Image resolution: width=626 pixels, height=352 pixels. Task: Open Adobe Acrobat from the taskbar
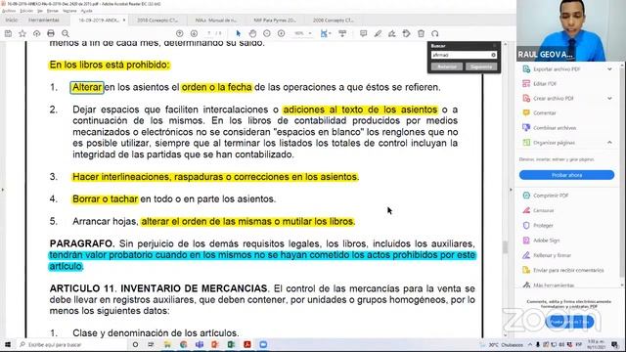(x=247, y=344)
